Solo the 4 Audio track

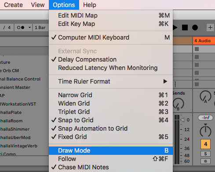205,154
